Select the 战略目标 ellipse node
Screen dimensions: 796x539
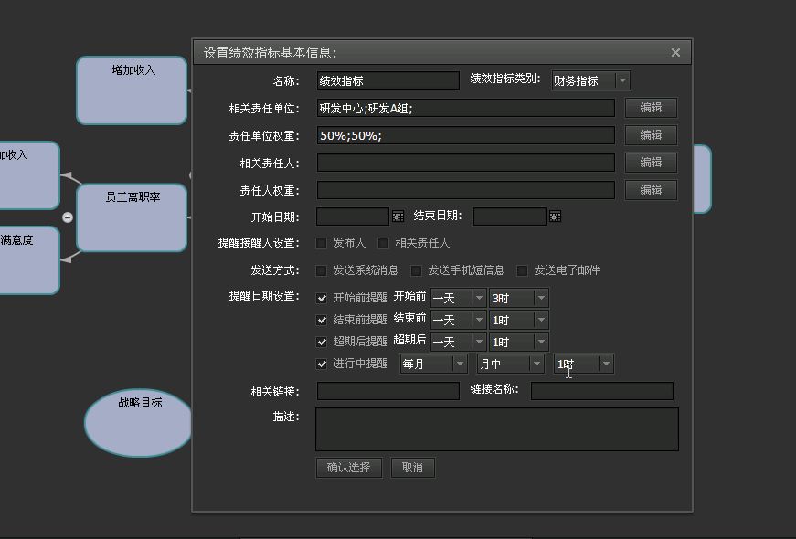[x=139, y=422]
